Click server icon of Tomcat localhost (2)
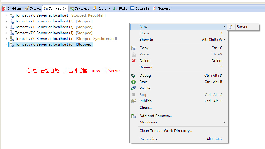Image resolution: width=265 pixels, height=149 pixels. [x=12, y=21]
